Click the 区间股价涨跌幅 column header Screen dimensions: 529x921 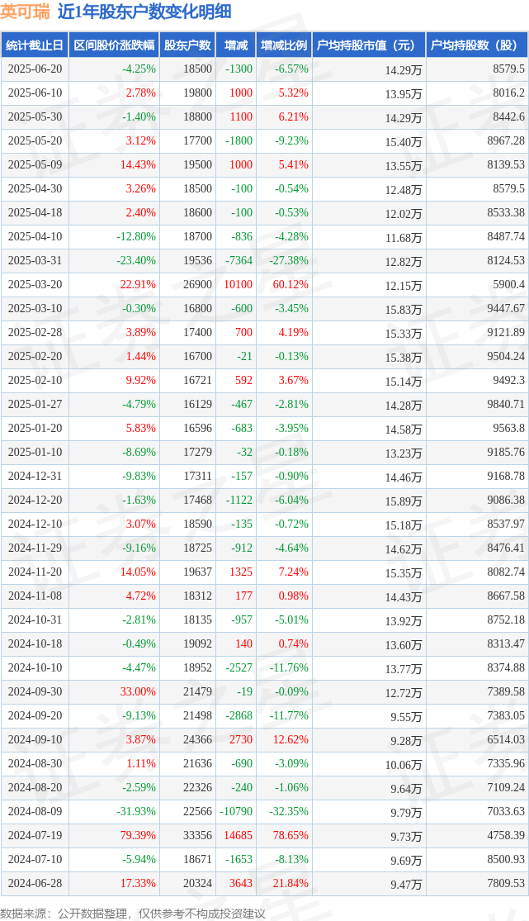114,45
